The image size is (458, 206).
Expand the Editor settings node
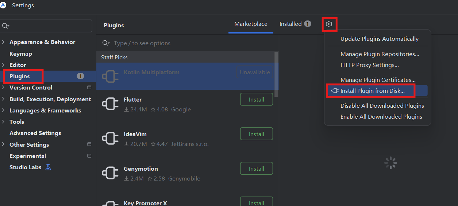tap(3, 65)
